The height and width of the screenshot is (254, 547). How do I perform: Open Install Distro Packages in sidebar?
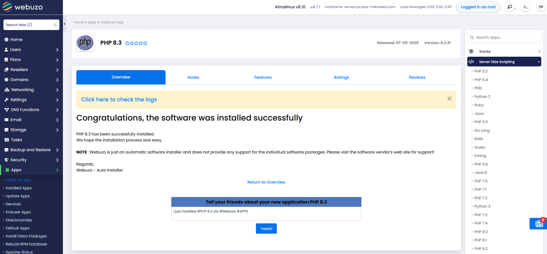[x=26, y=236]
